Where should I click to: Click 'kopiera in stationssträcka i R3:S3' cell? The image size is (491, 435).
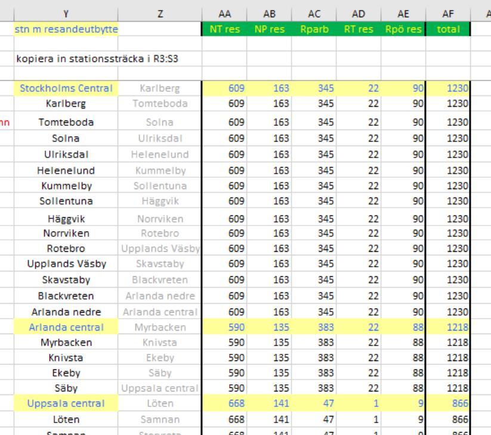(x=97, y=58)
